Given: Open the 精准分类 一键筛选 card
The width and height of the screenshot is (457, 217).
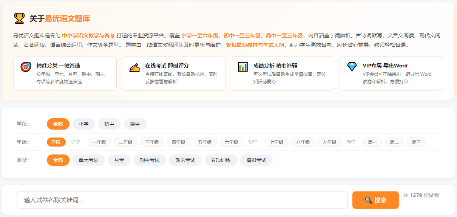Looking at the screenshot, I should coord(65,73).
